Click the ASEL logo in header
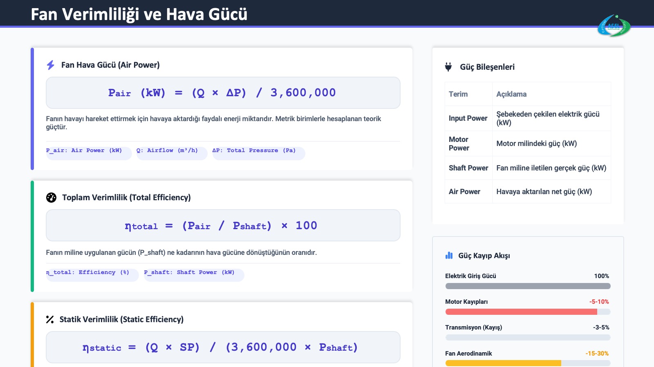This screenshot has width=654, height=367. pyautogui.click(x=614, y=26)
